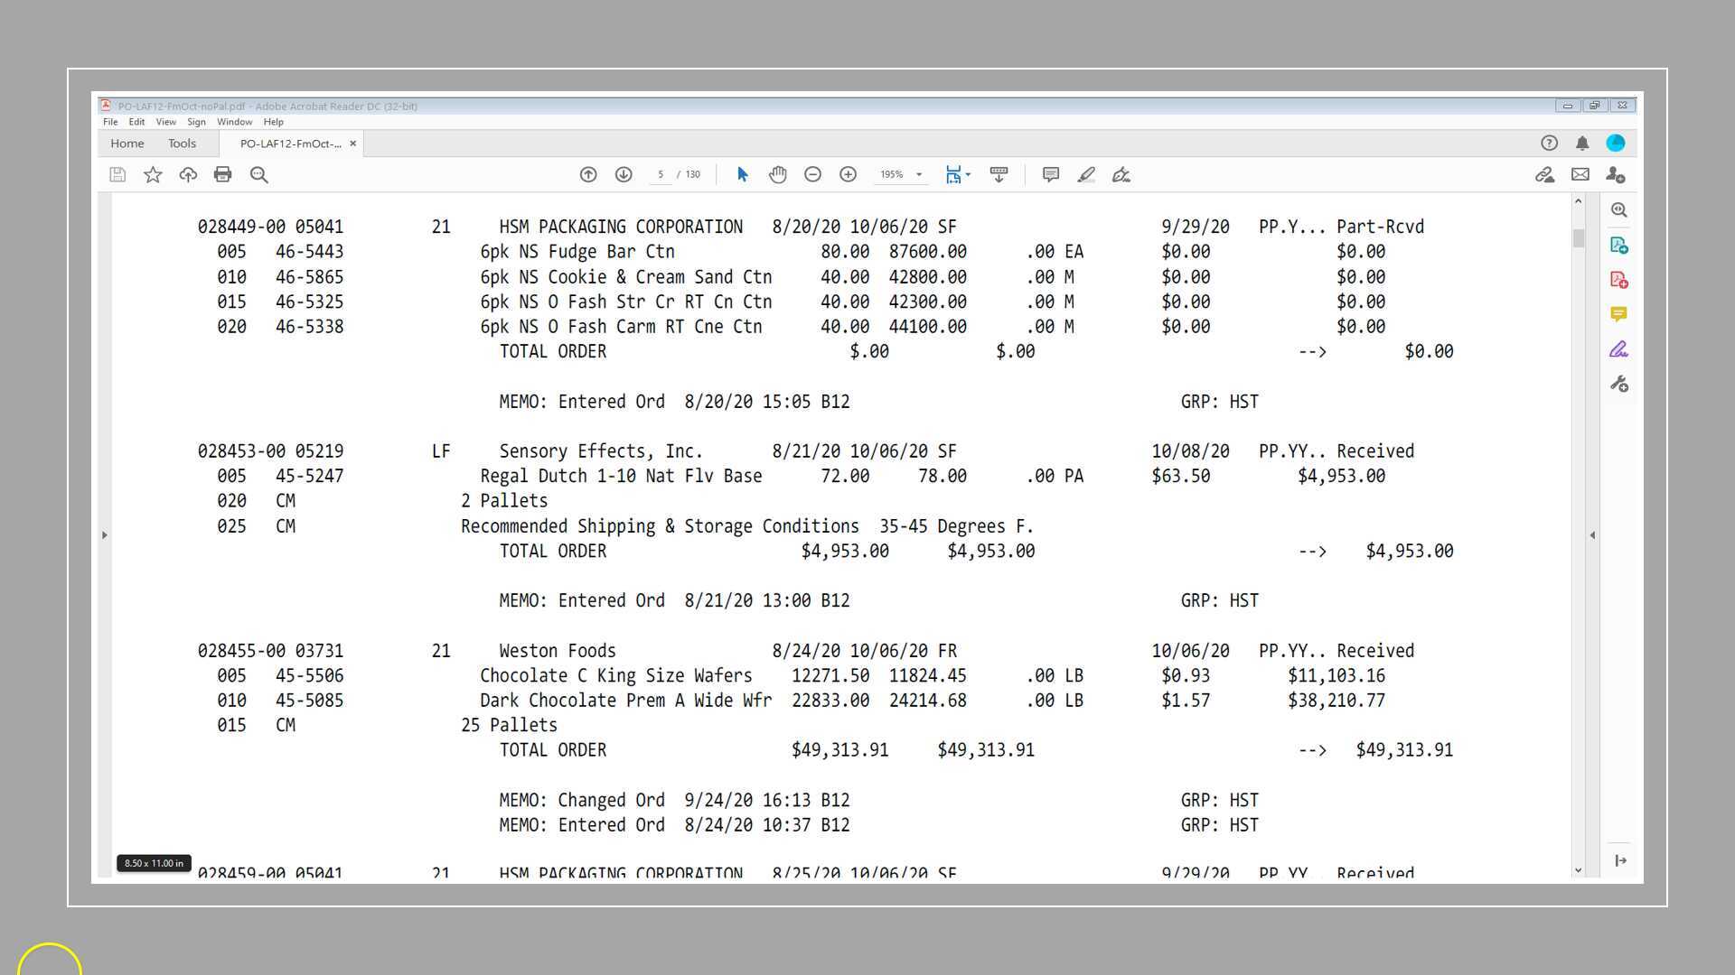Collapse the right-side tools pane

tap(1591, 534)
